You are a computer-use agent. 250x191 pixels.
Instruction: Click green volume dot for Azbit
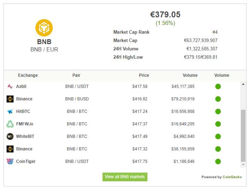[x=218, y=86]
